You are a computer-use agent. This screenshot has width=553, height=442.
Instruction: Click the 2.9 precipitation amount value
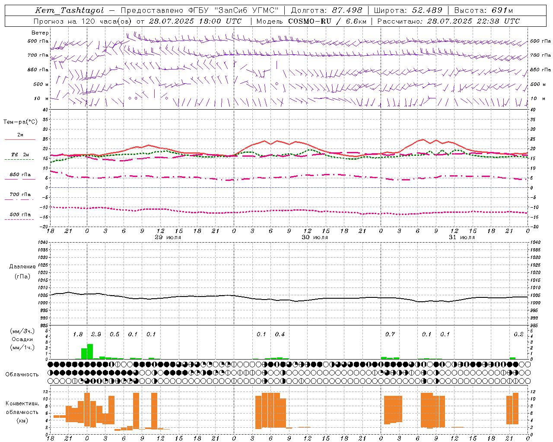(x=96, y=335)
